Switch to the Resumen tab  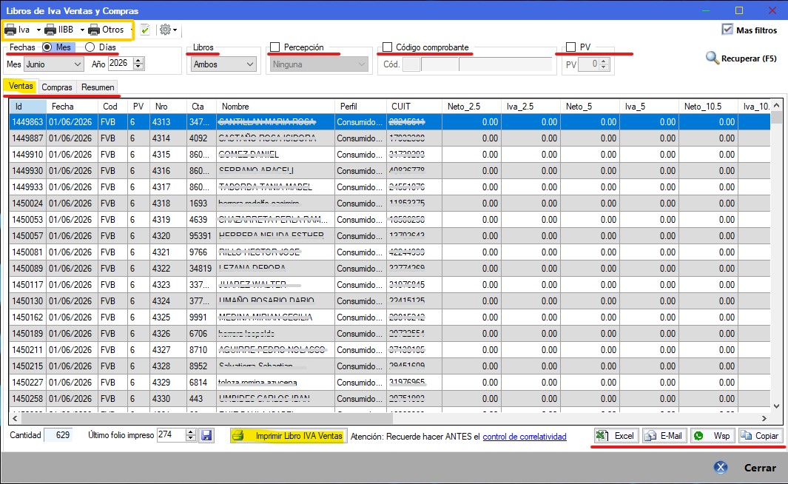[x=98, y=87]
